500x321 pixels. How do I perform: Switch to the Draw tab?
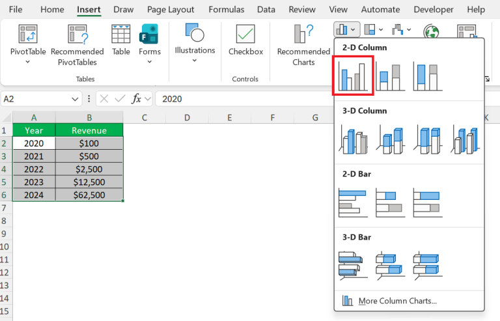[x=124, y=10]
